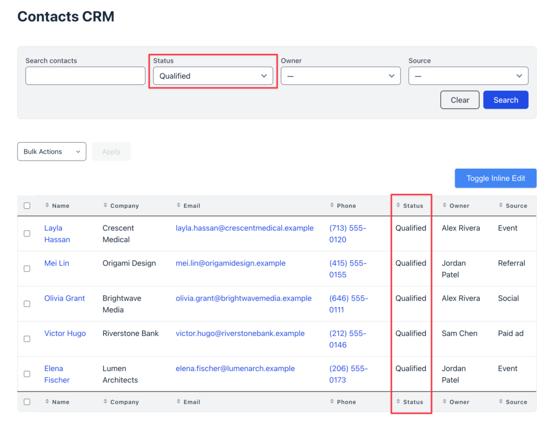Click Riverstone Bank company cell
The width and height of the screenshot is (554, 424).
[130, 333]
